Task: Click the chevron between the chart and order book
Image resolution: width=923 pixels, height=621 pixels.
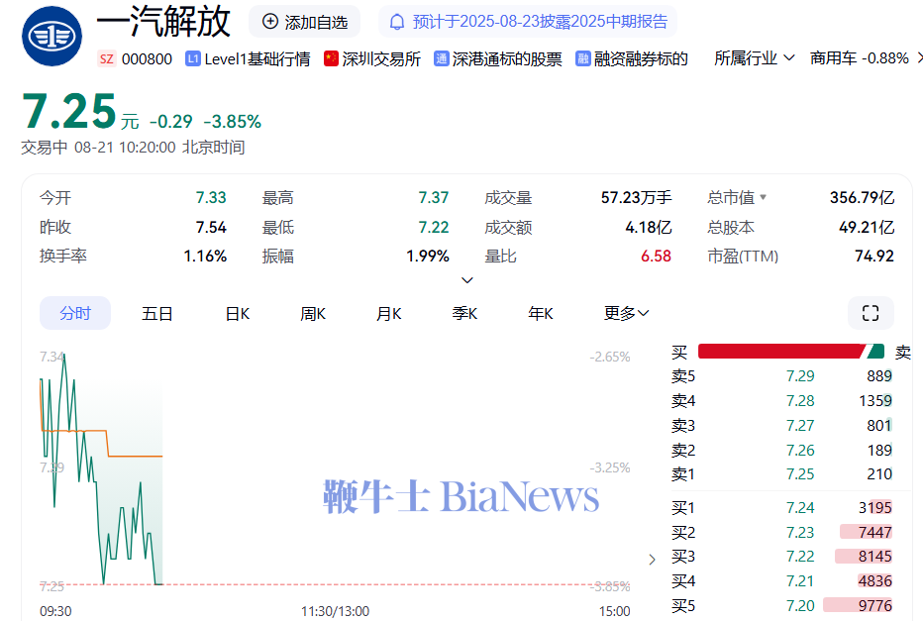Action: (x=652, y=560)
